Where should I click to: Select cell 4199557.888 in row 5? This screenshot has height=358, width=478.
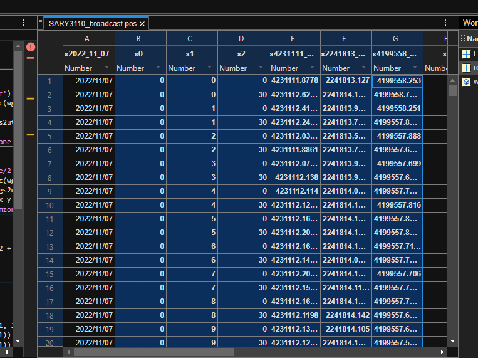click(397, 136)
